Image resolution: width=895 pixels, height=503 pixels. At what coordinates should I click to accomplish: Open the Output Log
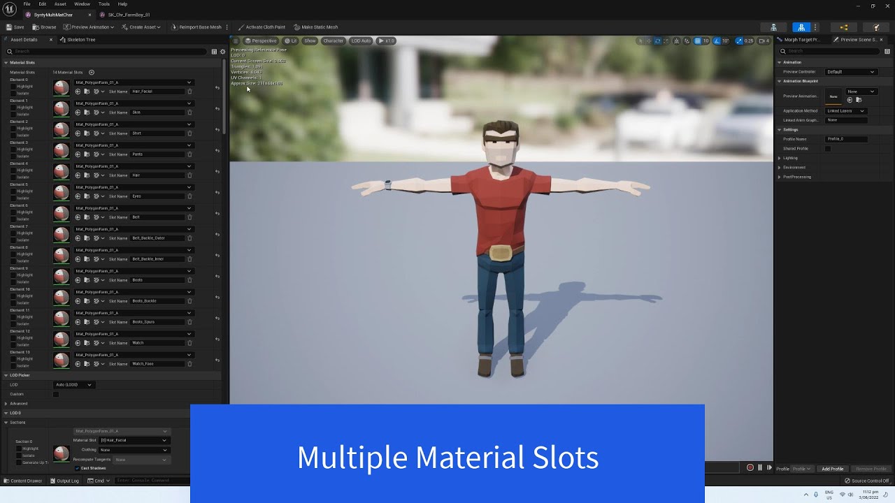click(x=64, y=481)
